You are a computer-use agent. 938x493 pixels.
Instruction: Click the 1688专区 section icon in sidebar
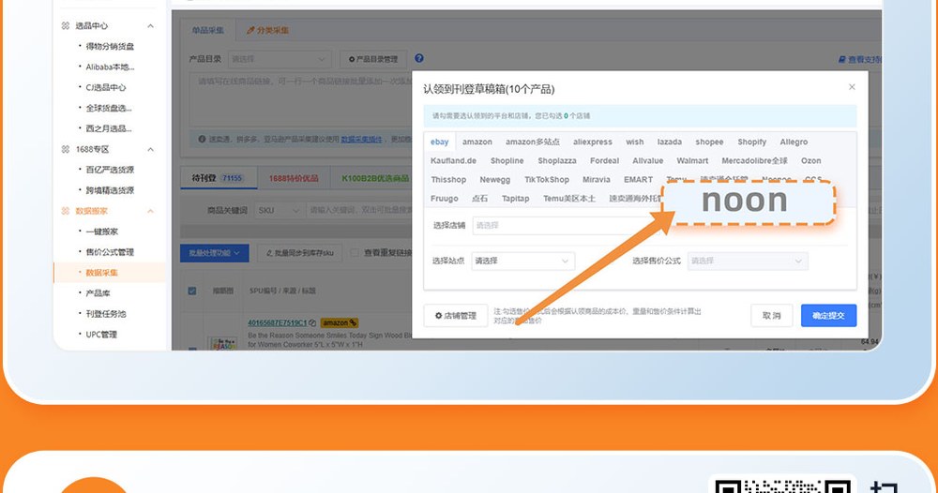tap(66, 149)
